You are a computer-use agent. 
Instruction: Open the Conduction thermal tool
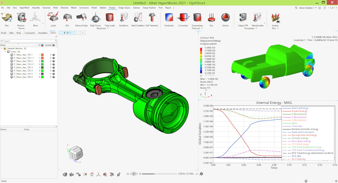coord(169,17)
